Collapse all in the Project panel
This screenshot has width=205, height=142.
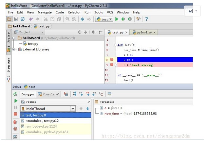point(85,32)
